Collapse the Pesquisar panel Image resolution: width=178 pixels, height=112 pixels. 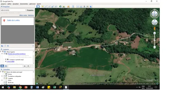[1, 7]
